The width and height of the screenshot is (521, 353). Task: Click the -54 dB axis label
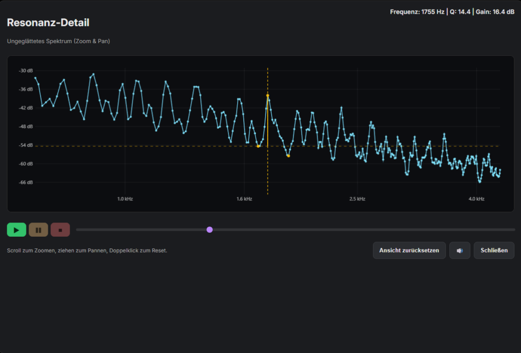[26, 145]
